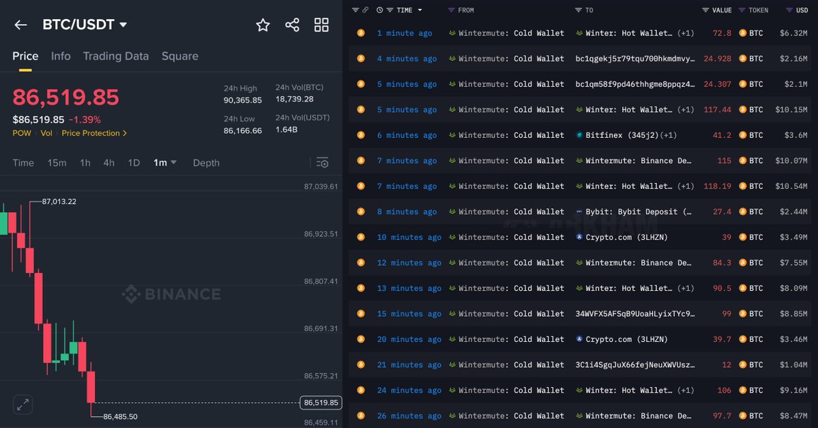The width and height of the screenshot is (818, 428).
Task: Open the Price Protection link
Action: click(94, 133)
